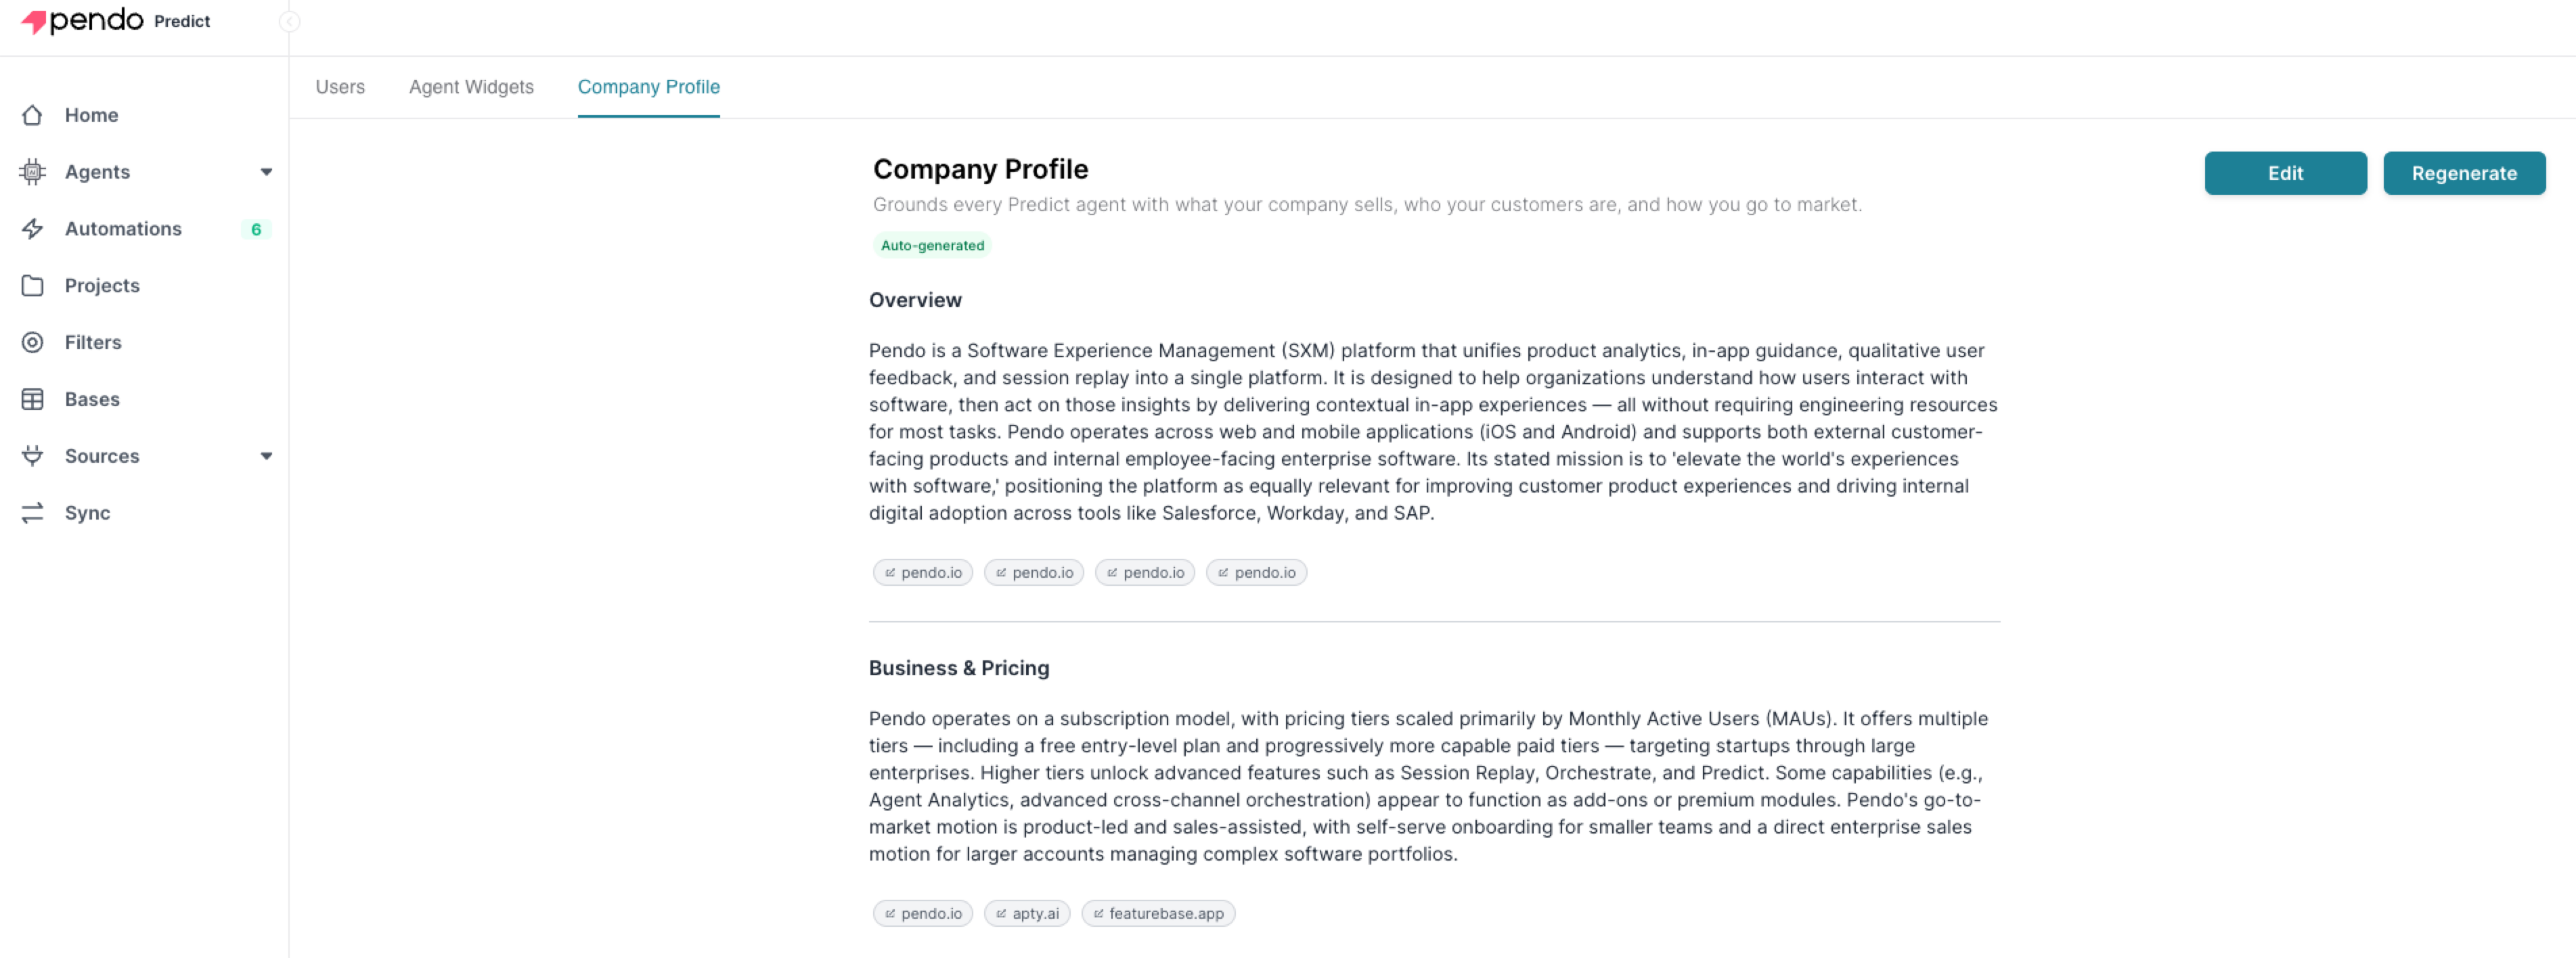The image size is (2576, 958).
Task: Switch to the Users tab
Action: coord(340,87)
